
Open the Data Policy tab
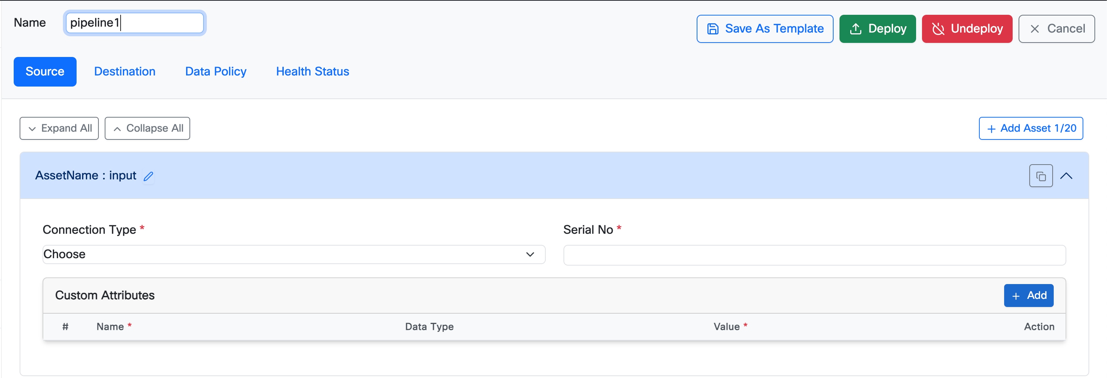point(216,72)
